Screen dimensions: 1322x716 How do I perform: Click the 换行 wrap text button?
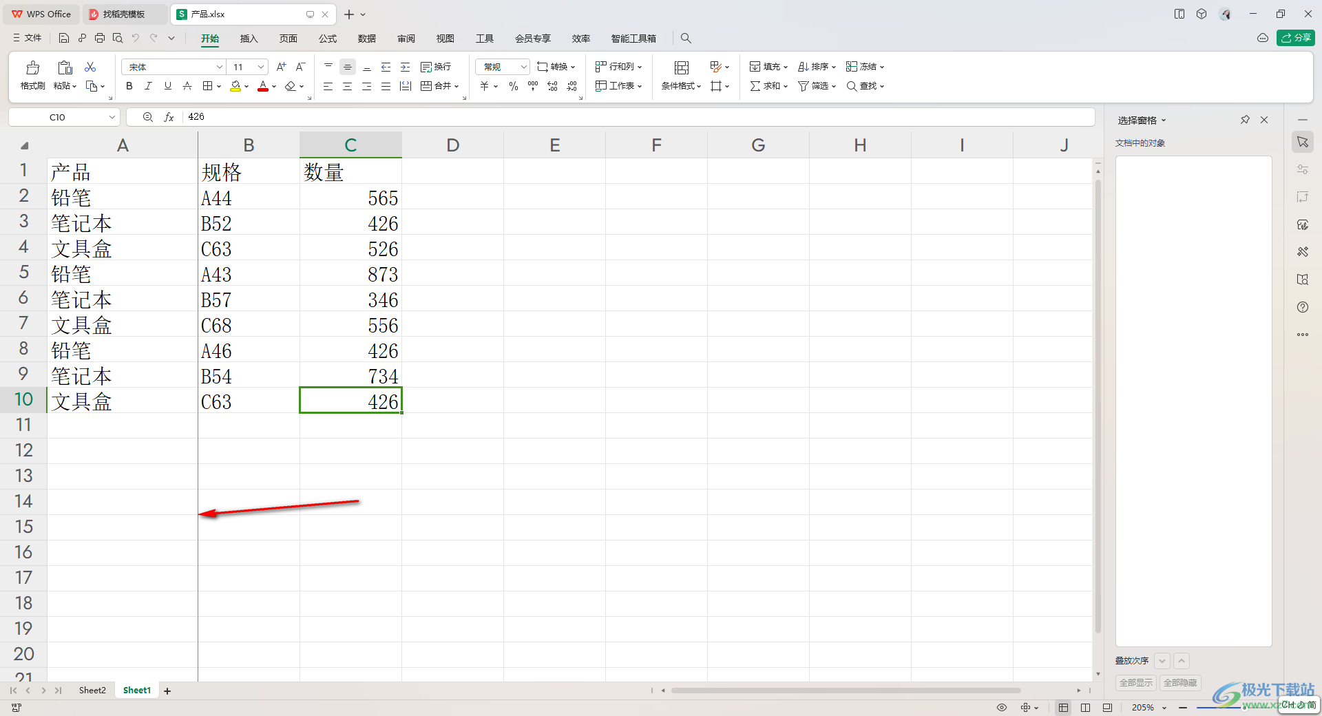[436, 67]
